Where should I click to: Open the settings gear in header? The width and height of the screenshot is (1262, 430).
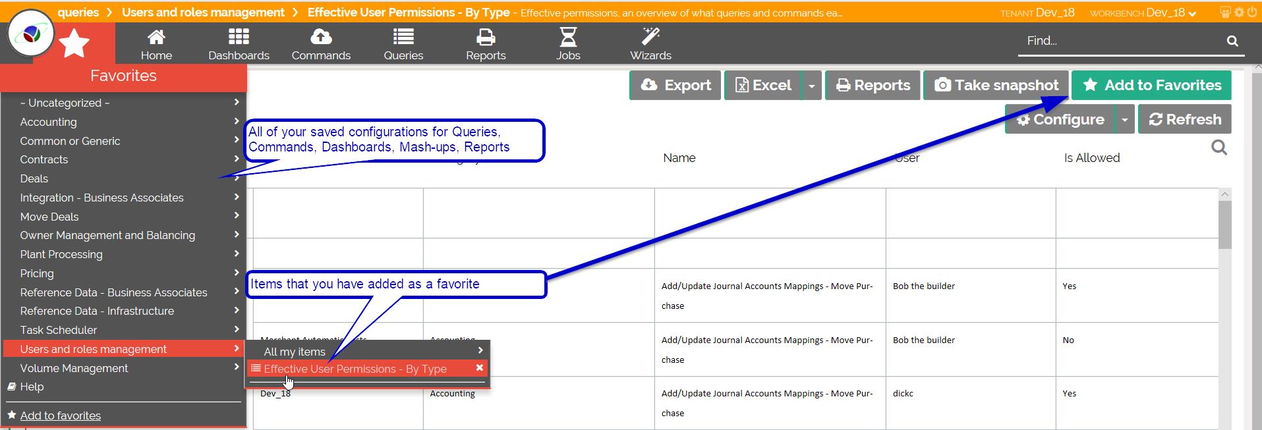[x=1240, y=13]
